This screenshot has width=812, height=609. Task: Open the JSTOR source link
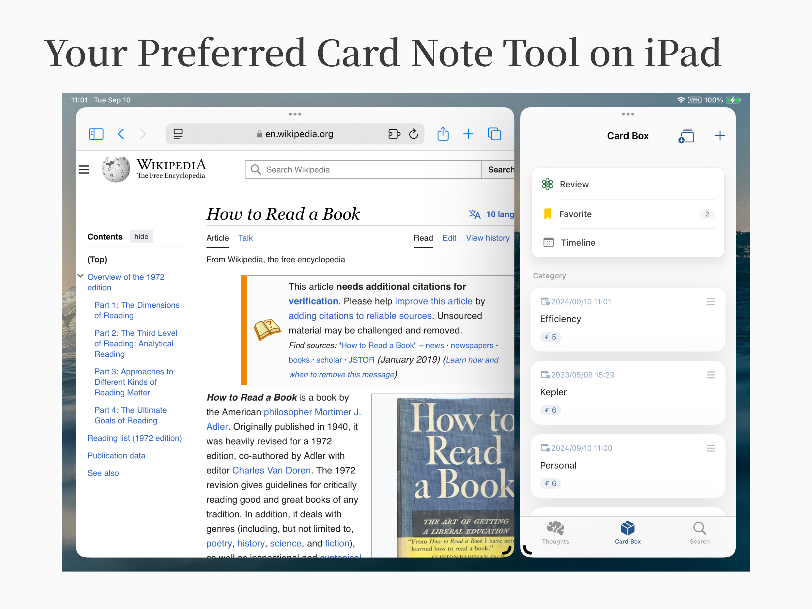[361, 360]
